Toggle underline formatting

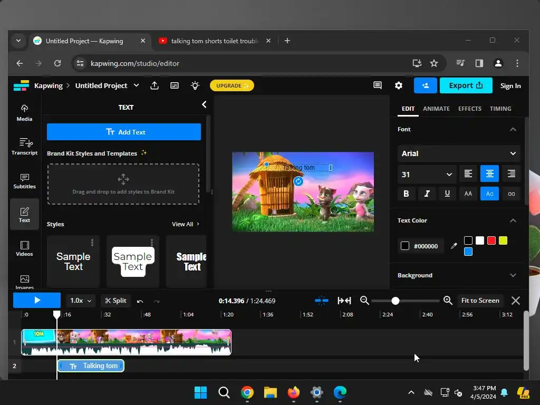coord(447,194)
